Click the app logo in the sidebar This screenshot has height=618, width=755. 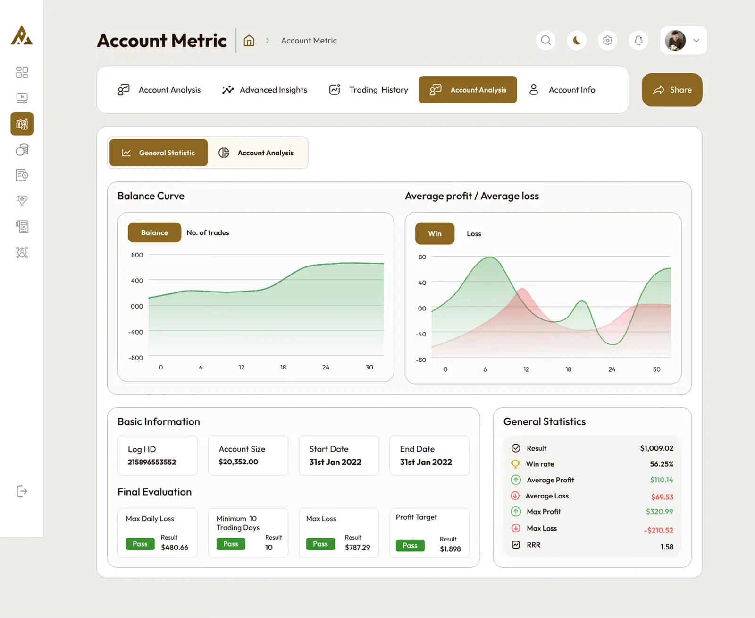pyautogui.click(x=22, y=36)
